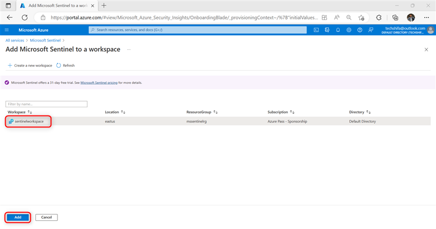
Task: Click the Add button
Action: [x=18, y=217]
